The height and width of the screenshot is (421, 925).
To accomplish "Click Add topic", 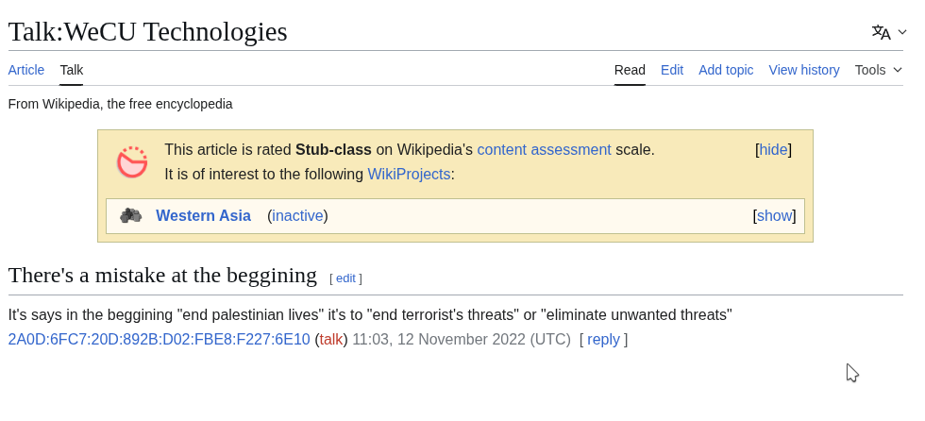I will tap(726, 70).
